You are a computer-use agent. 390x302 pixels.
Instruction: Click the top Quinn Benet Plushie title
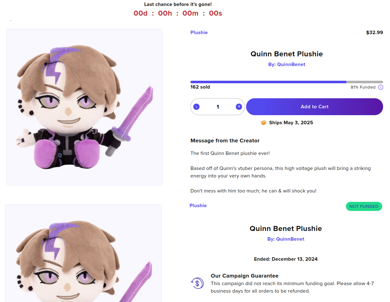(286, 54)
